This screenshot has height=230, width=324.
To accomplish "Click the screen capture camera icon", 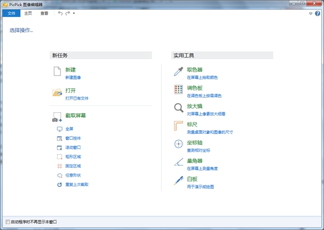I will click(57, 116).
